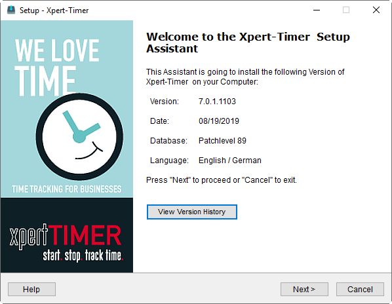
Task: Click the disabled maximize window button
Action: [346, 10]
